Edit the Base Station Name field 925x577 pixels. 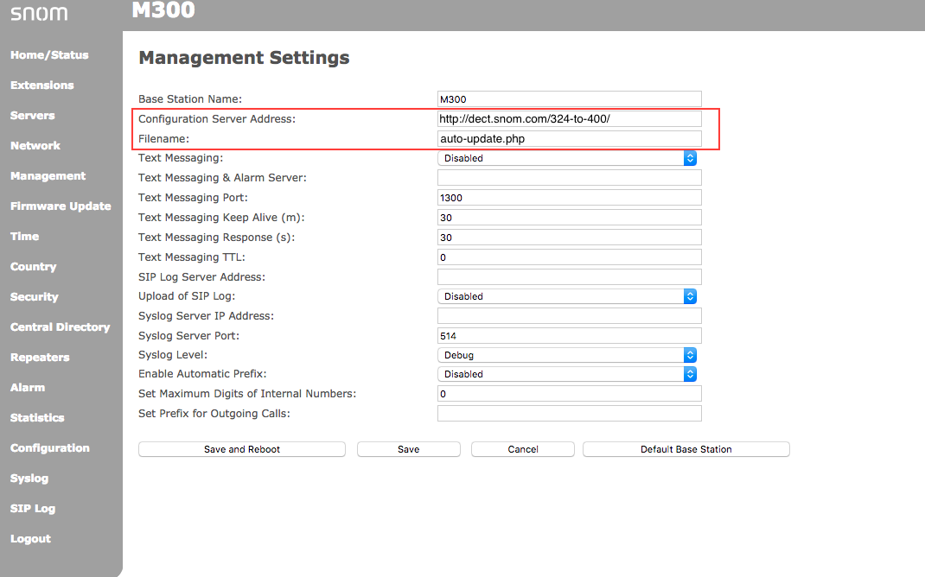[570, 99]
